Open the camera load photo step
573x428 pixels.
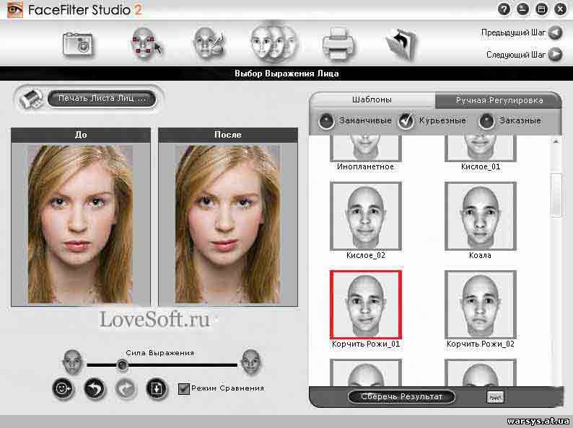point(78,45)
